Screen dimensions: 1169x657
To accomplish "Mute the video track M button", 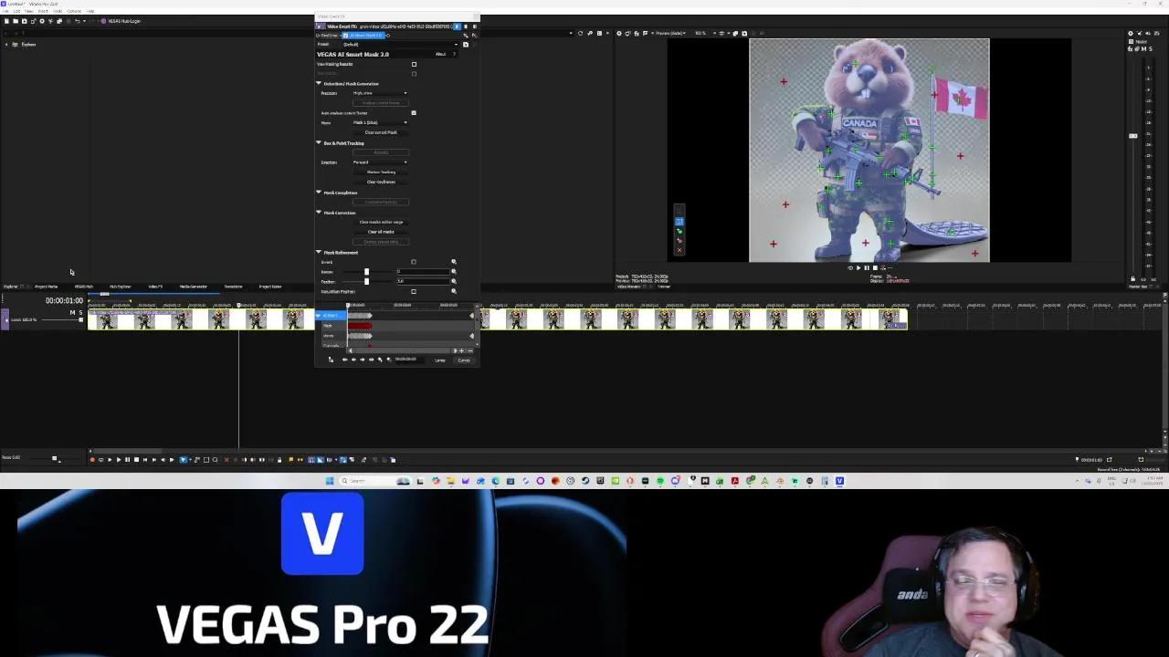I will pos(72,312).
